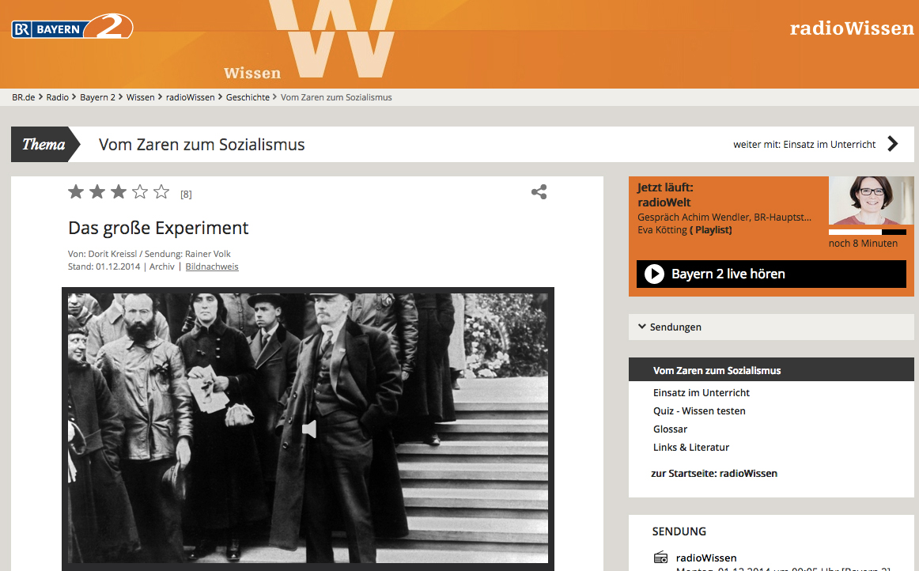Viewport: 919px width, 571px height.
Task: Rate the article one star
Action: tap(76, 191)
